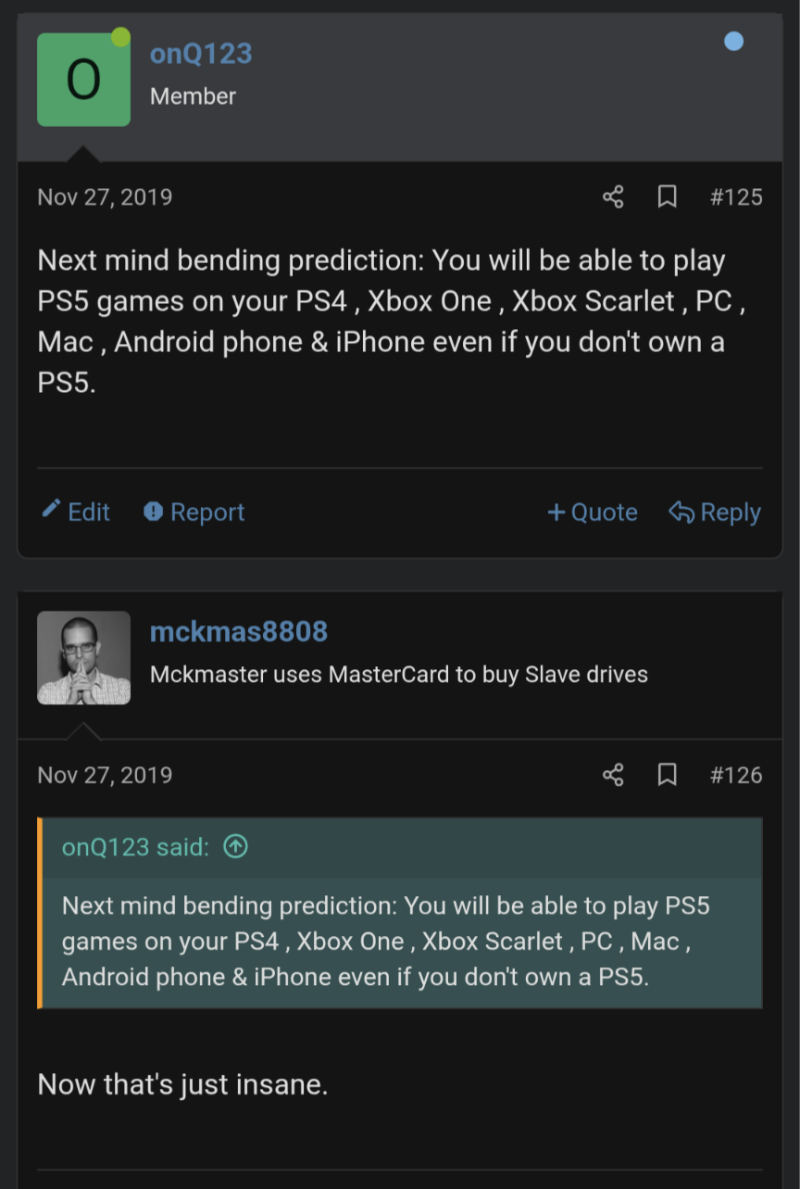Bookmark post #126
The width and height of the screenshot is (800, 1189).
click(667, 775)
